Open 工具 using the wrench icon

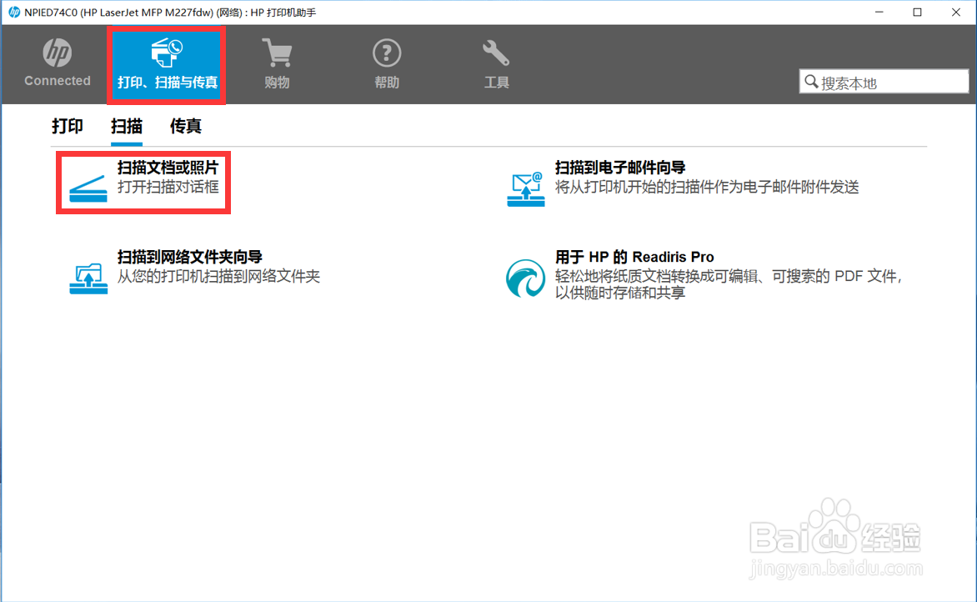click(x=495, y=53)
